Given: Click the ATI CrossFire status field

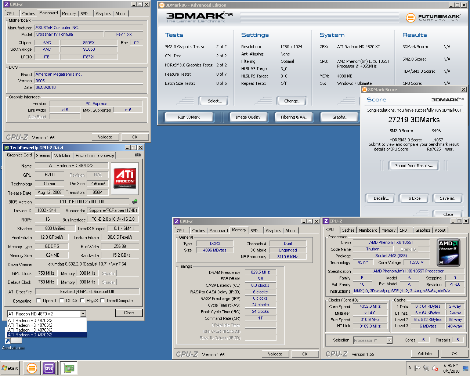Looking at the screenshot, I should tap(87, 292).
